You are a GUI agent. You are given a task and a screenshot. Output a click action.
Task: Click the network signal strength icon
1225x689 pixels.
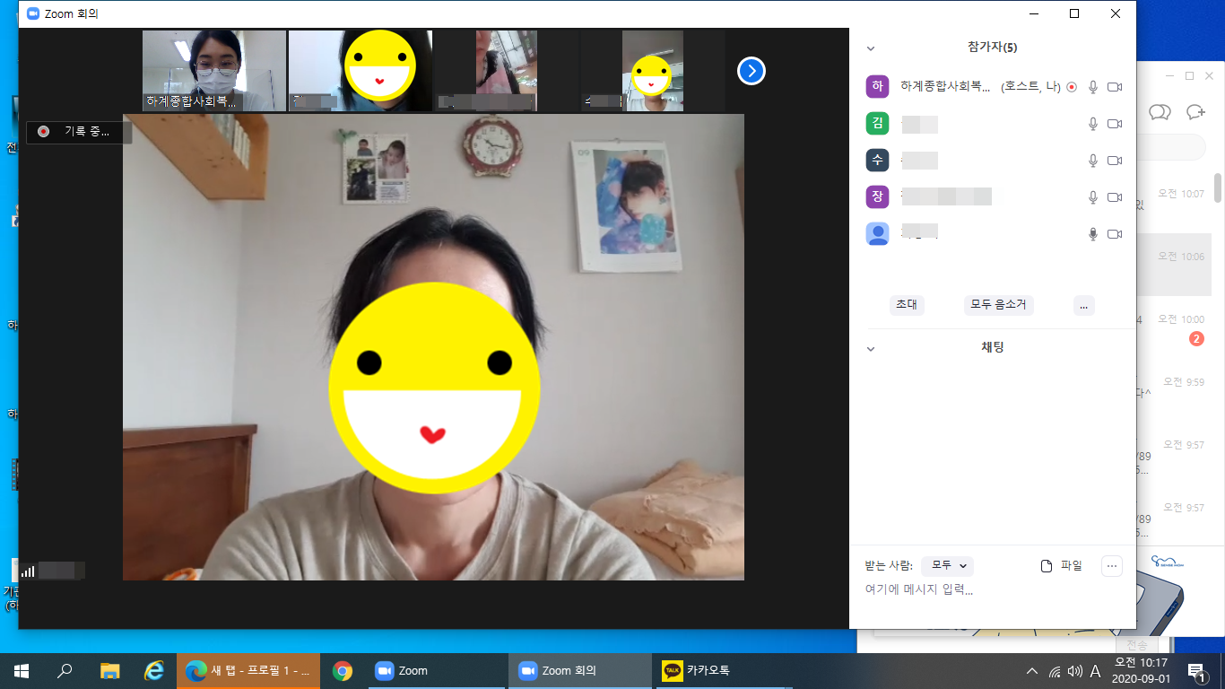[28, 571]
